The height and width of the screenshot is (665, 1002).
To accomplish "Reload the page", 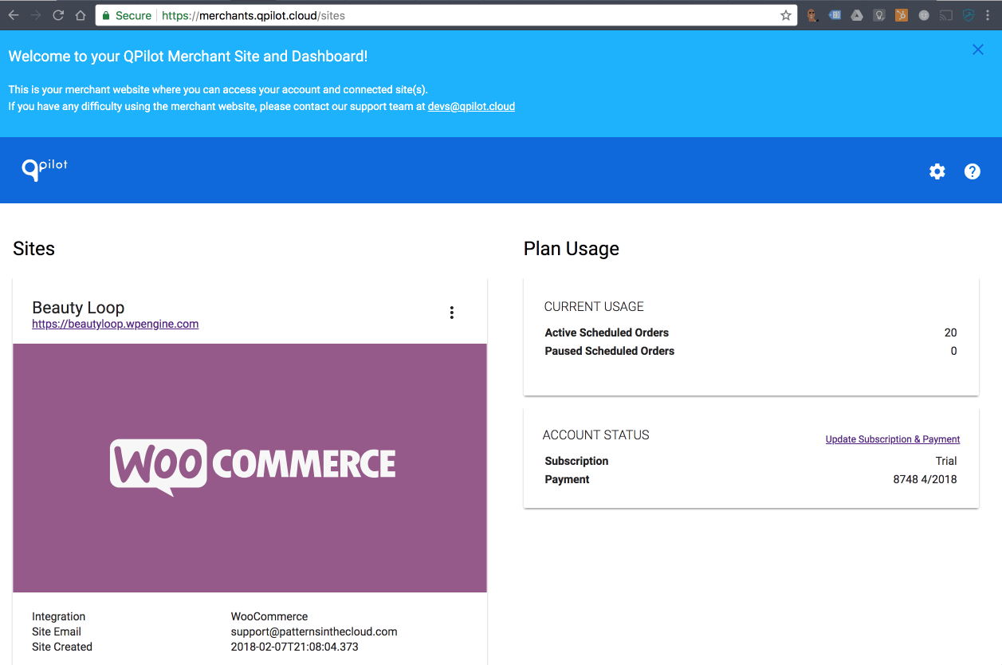I will point(58,15).
